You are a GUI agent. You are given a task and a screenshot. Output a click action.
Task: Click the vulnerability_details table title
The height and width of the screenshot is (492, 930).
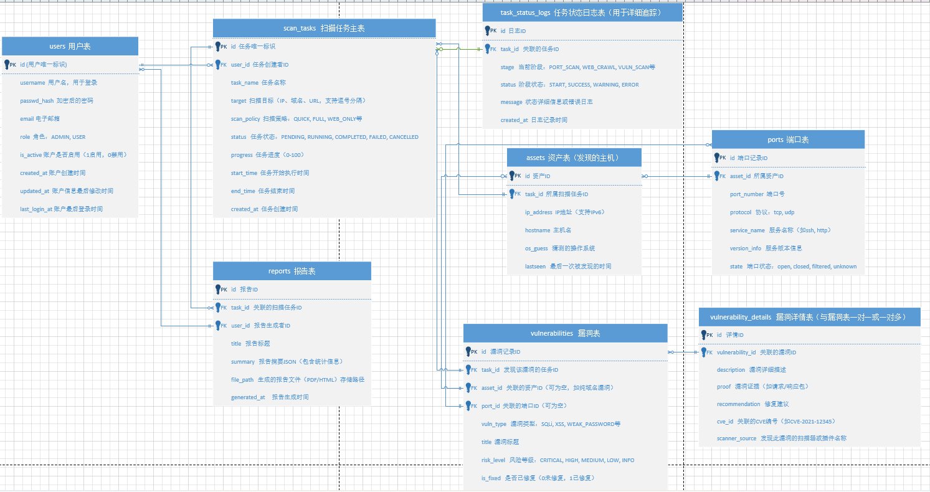(809, 317)
